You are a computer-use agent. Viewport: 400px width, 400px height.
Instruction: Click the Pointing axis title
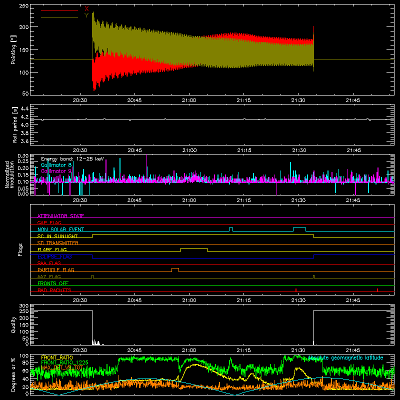(x=13, y=49)
